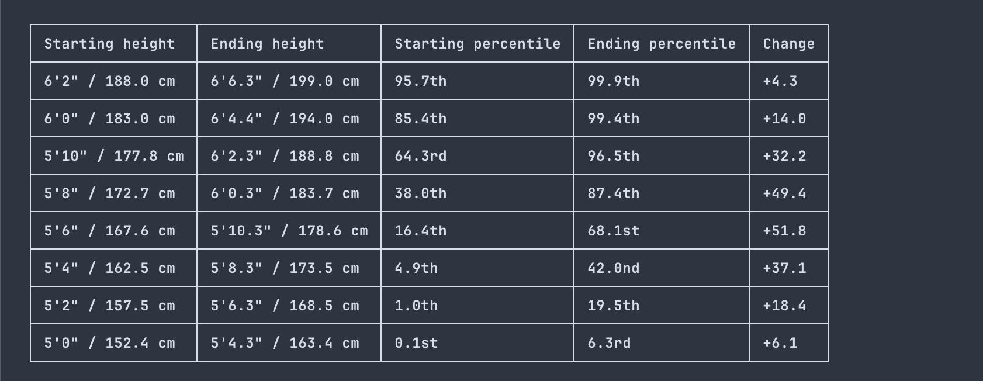Click the 5'4" / 162.5 cm cell

(x=110, y=268)
